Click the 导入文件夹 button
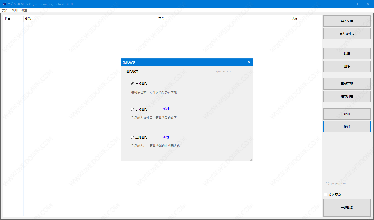This screenshot has width=374, height=220. [347, 33]
